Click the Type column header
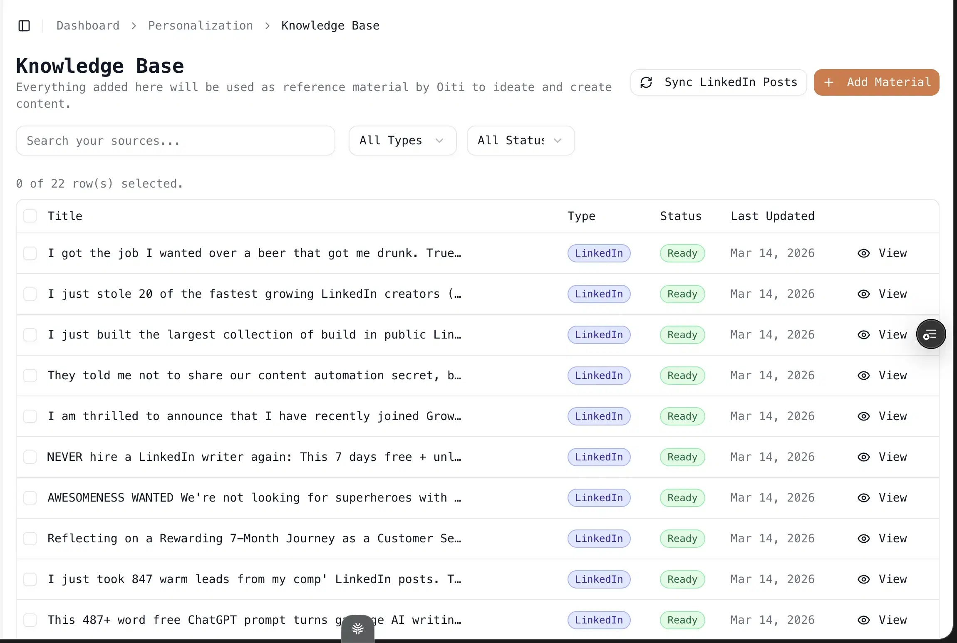 tap(581, 216)
